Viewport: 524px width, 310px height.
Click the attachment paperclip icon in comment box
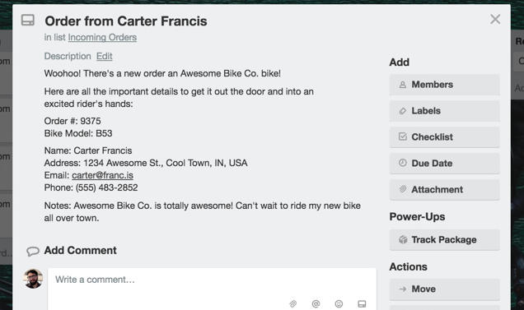[x=292, y=303]
